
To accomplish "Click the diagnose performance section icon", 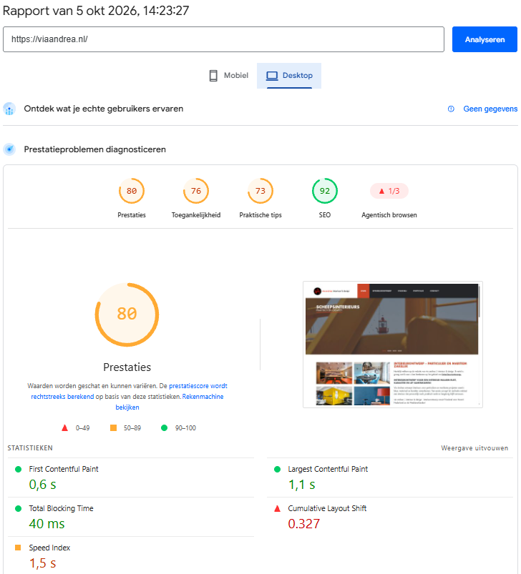I will pyautogui.click(x=9, y=149).
